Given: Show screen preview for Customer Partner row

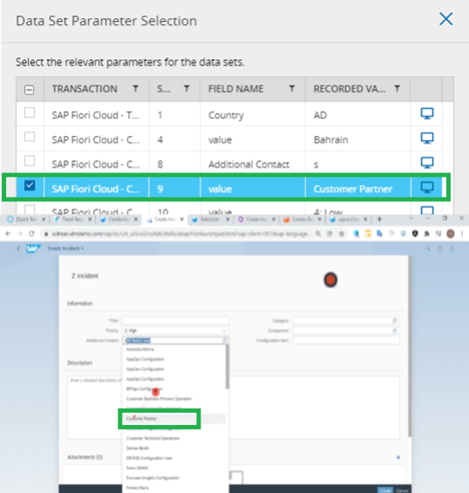Looking at the screenshot, I should pos(427,187).
